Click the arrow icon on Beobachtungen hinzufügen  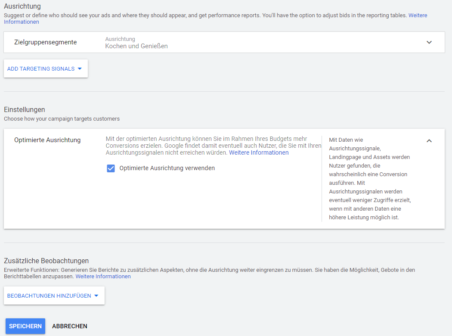[x=96, y=296]
